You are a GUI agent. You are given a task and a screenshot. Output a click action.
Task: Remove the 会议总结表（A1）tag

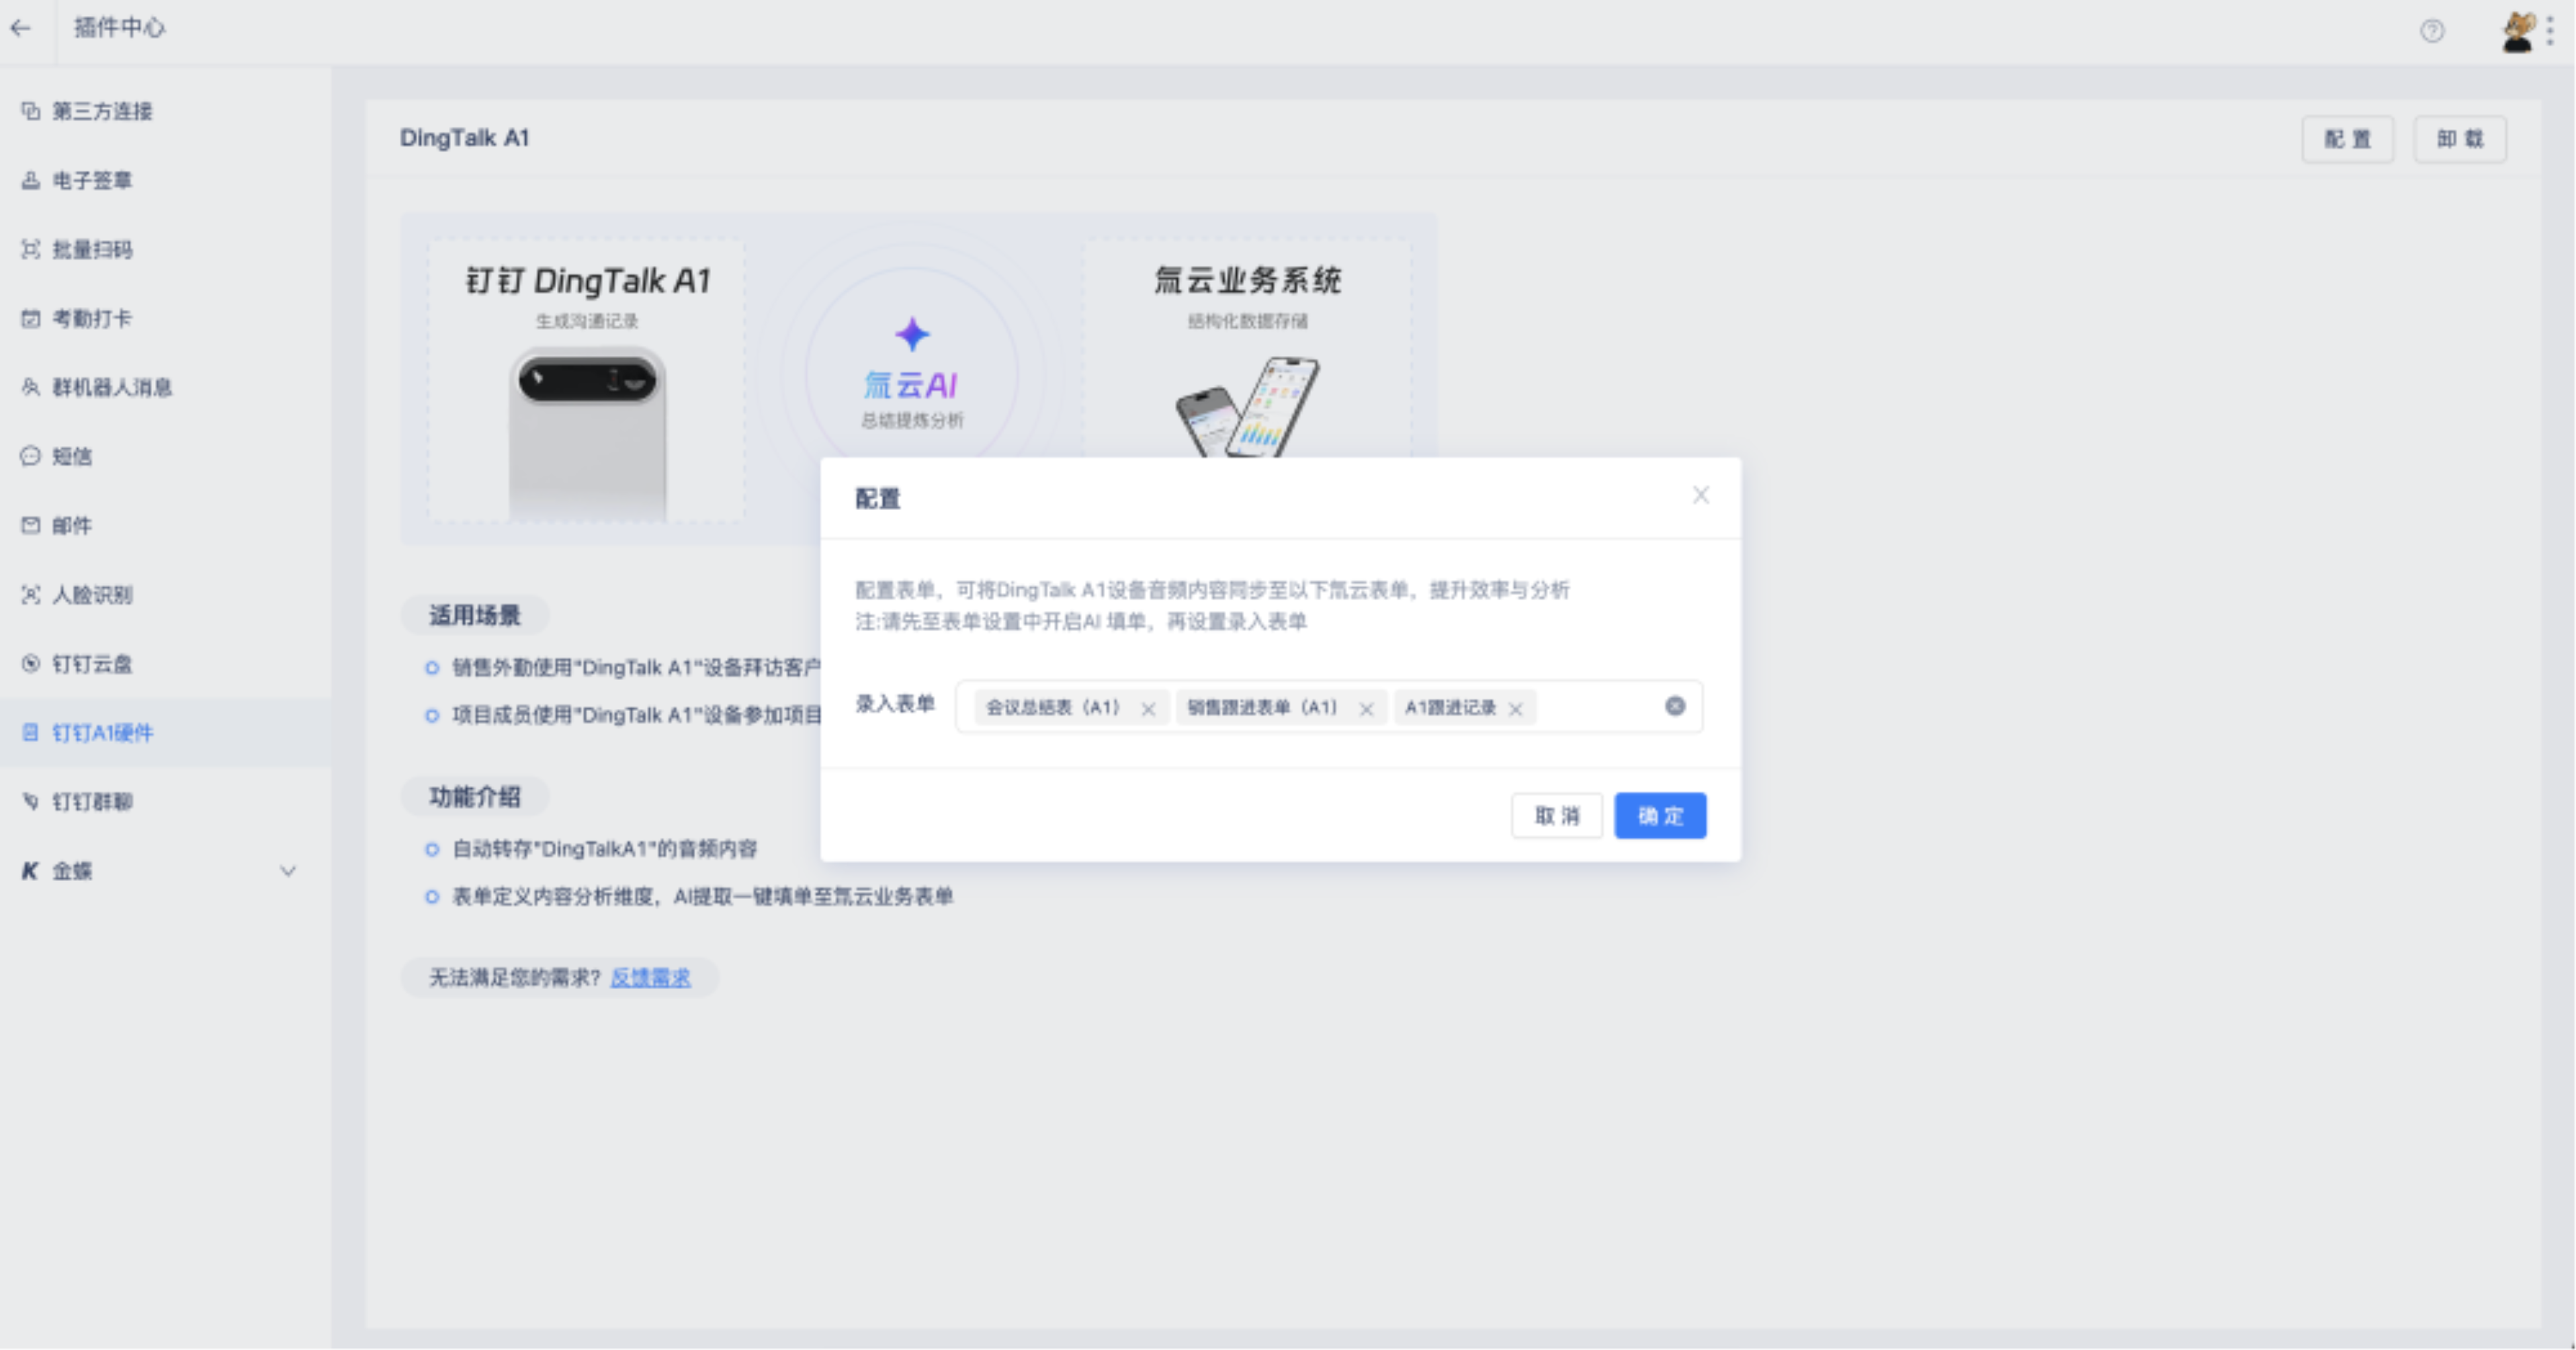coord(1148,709)
